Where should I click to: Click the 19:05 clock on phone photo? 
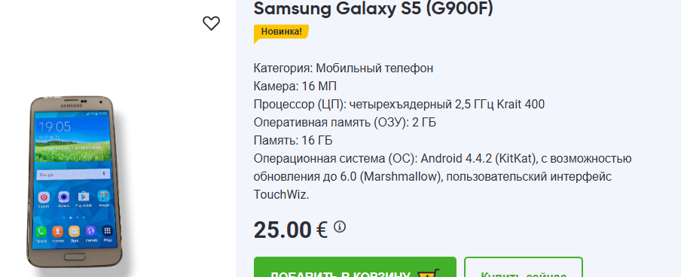click(54, 126)
